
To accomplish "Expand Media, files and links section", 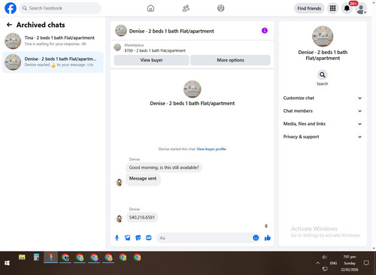I will pos(323,124).
